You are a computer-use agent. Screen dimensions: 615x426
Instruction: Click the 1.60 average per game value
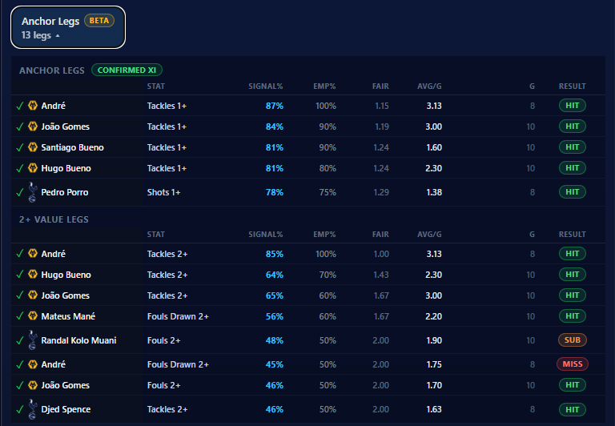[434, 147]
